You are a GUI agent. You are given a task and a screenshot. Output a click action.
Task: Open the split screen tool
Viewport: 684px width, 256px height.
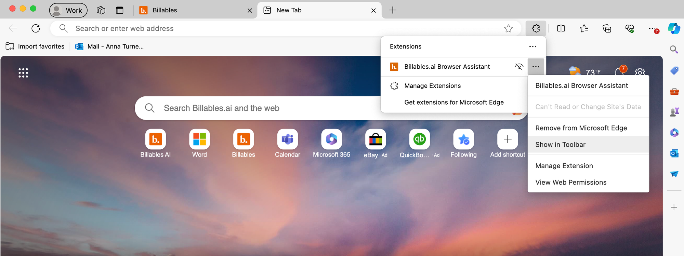pos(561,28)
